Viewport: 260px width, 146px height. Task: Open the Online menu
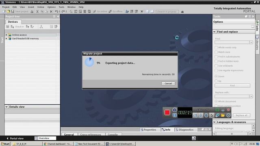click(41, 7)
